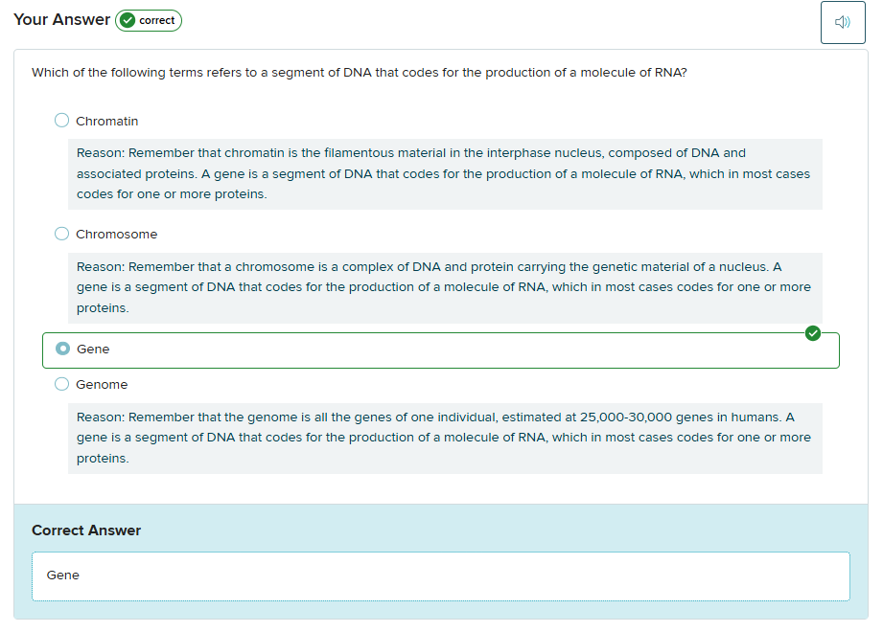Click the Chromosome option label
The height and width of the screenshot is (632, 883).
pyautogui.click(x=116, y=235)
